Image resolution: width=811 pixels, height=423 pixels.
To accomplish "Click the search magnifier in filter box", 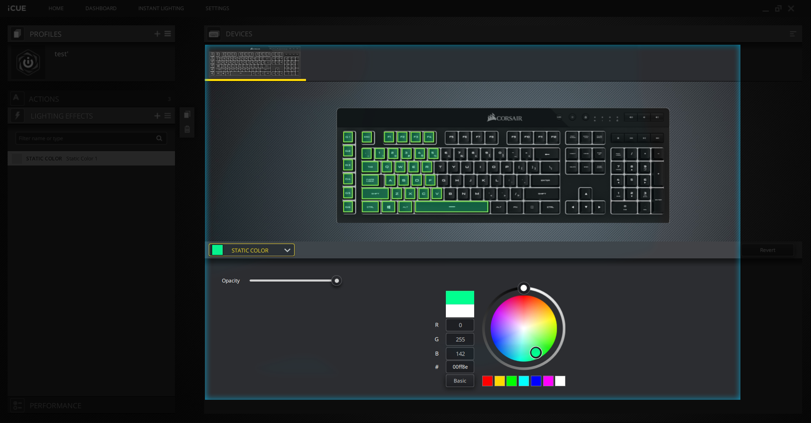I will pyautogui.click(x=159, y=138).
